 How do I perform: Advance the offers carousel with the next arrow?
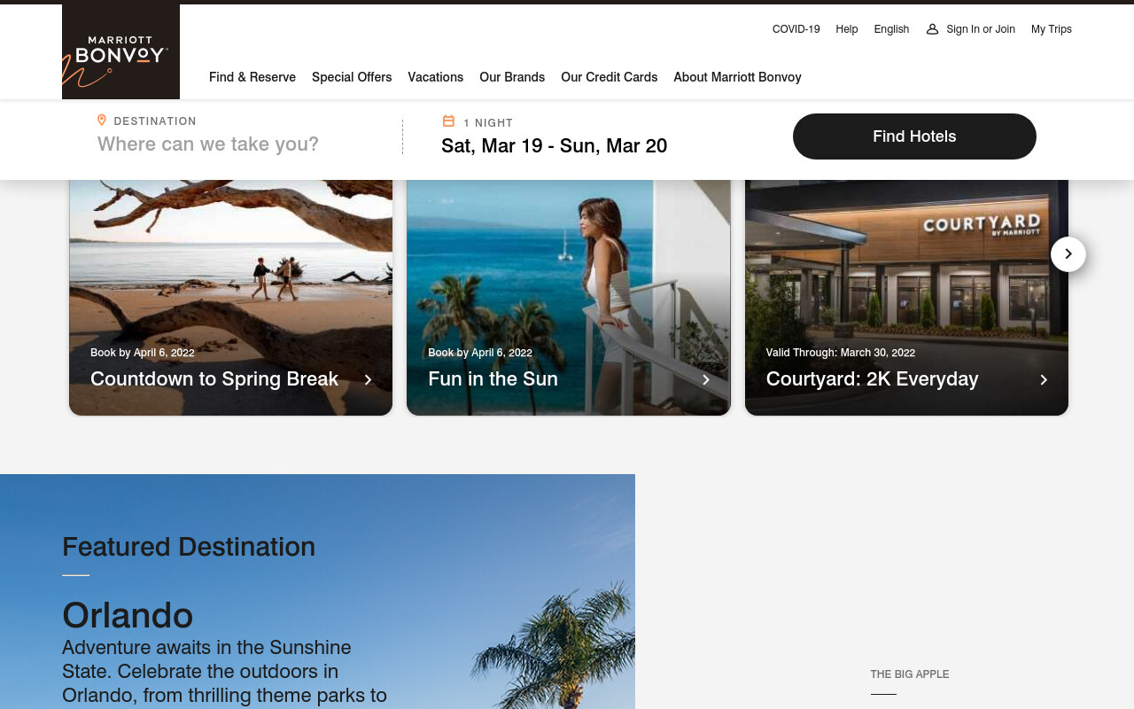(1068, 254)
